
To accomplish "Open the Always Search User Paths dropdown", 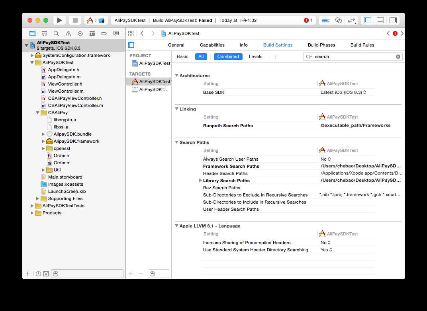I will pos(325,159).
